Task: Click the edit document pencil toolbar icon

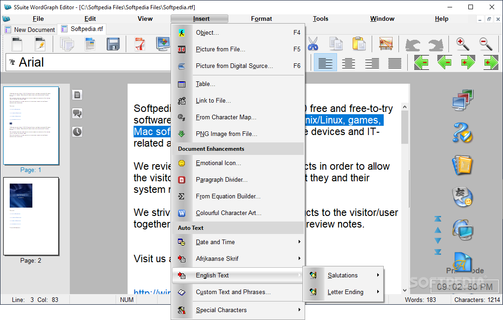Action: [x=40, y=44]
